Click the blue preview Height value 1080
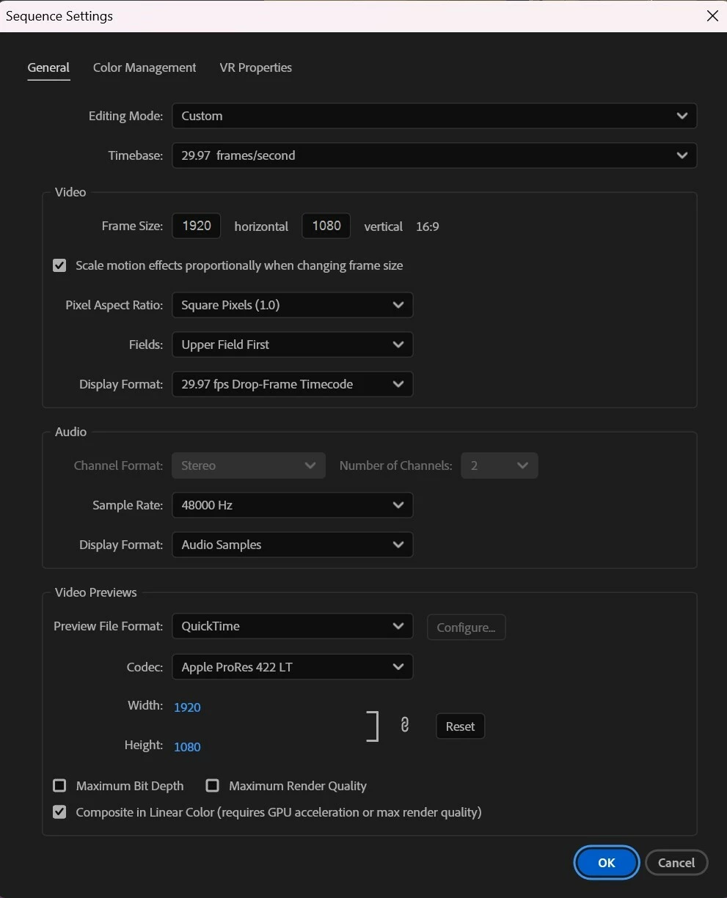This screenshot has width=727, height=898. coord(187,747)
